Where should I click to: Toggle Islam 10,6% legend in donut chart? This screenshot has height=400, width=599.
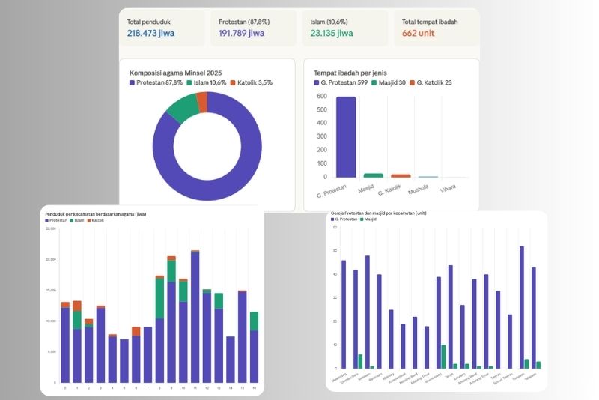click(209, 82)
